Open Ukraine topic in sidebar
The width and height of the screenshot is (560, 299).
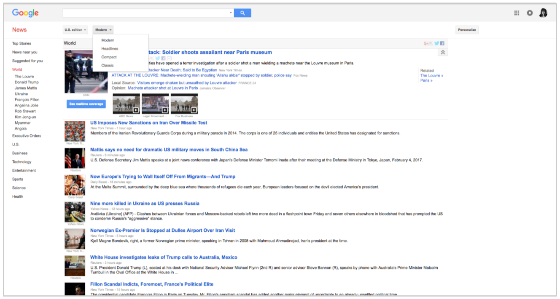[21, 94]
